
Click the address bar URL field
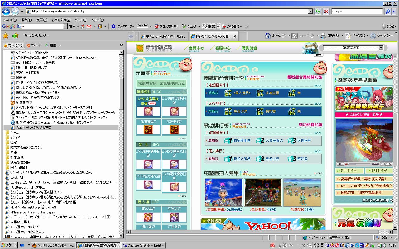[167, 11]
